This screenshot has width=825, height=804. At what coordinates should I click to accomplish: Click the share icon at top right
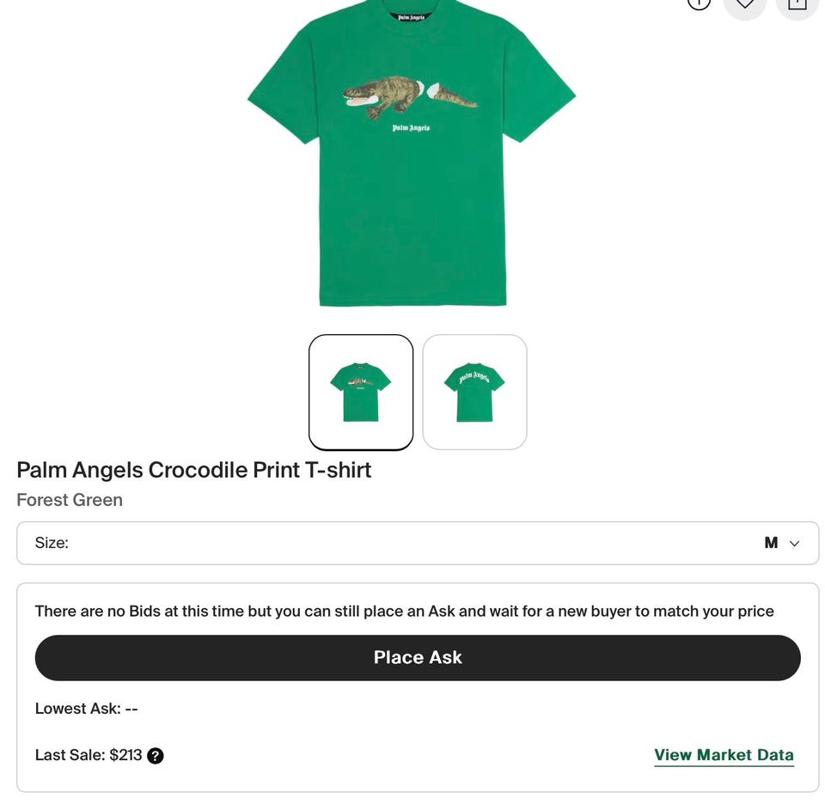tap(797, 3)
